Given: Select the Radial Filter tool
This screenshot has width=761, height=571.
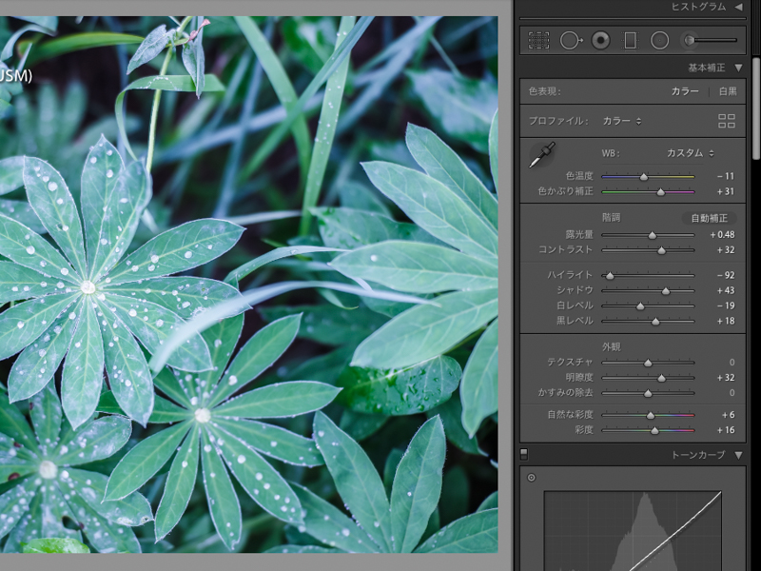Looking at the screenshot, I should pyautogui.click(x=659, y=40).
